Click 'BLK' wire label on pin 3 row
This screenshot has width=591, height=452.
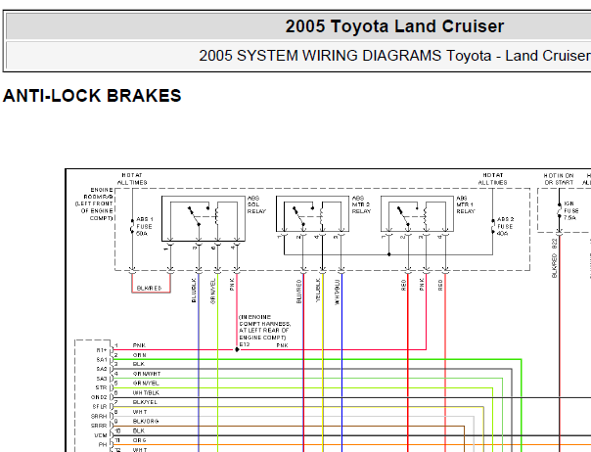pyautogui.click(x=139, y=364)
